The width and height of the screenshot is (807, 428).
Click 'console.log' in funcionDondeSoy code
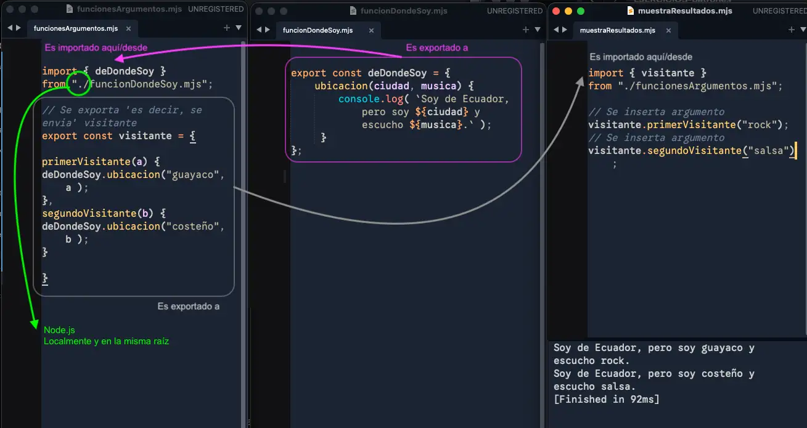[x=371, y=99]
